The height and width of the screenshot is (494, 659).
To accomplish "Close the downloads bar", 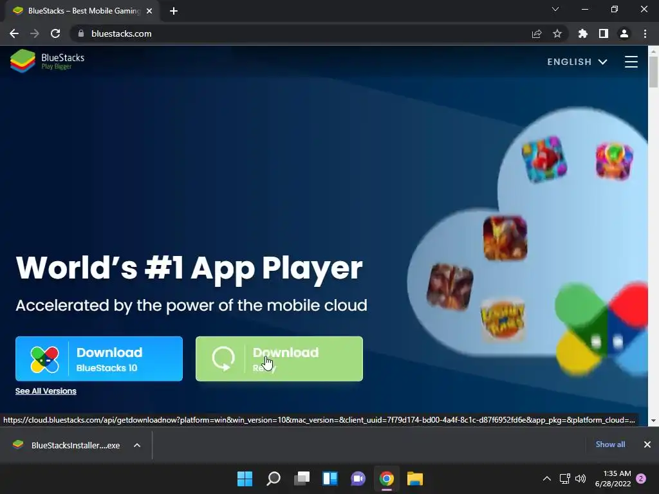I will coord(647,444).
